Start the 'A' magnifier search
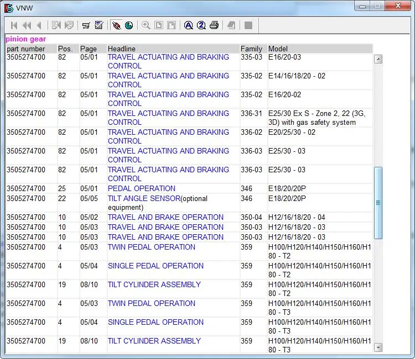 189,25
